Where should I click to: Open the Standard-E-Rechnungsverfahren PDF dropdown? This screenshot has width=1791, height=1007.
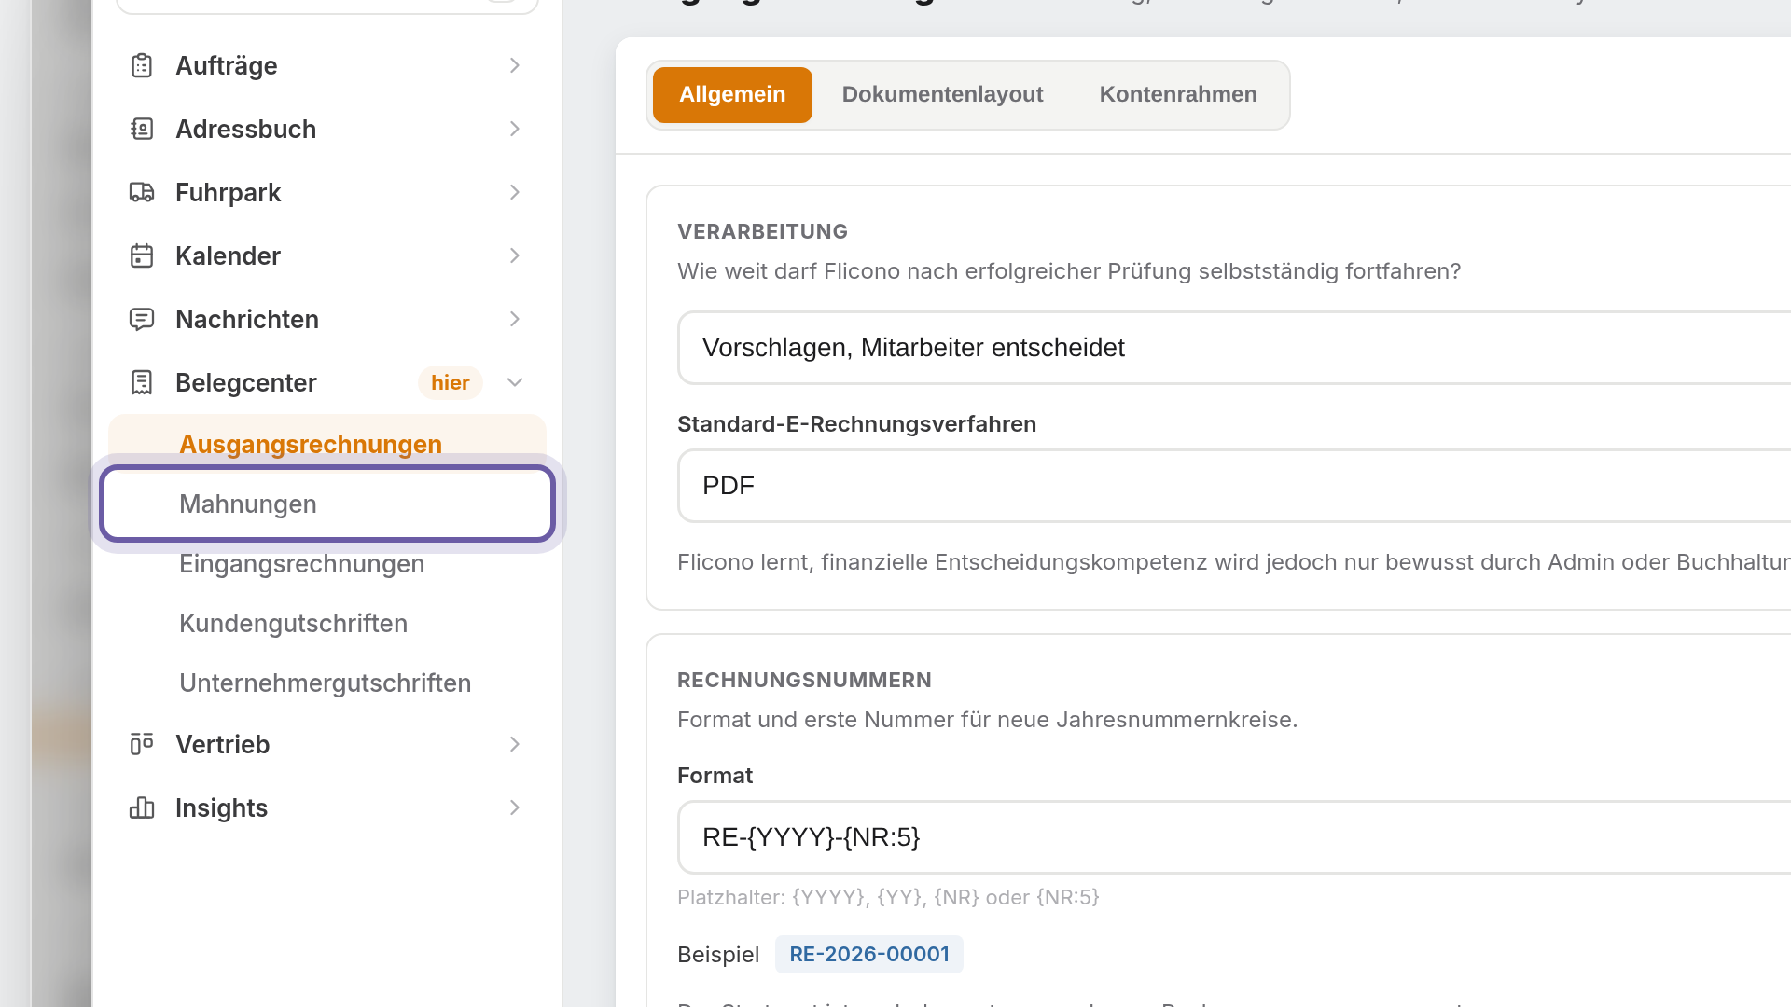tap(1234, 486)
